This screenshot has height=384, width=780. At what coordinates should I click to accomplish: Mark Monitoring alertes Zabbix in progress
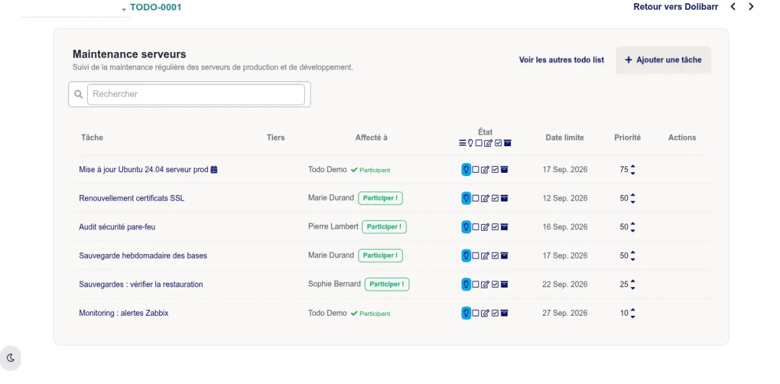(485, 313)
